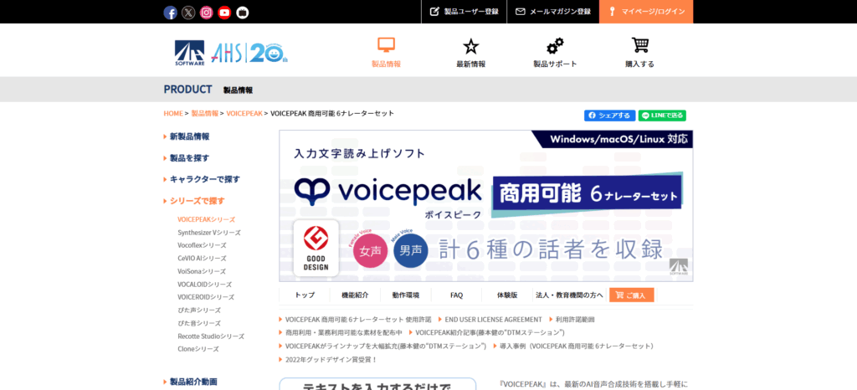Open the YouTube social icon
857x390 pixels.
coord(224,13)
